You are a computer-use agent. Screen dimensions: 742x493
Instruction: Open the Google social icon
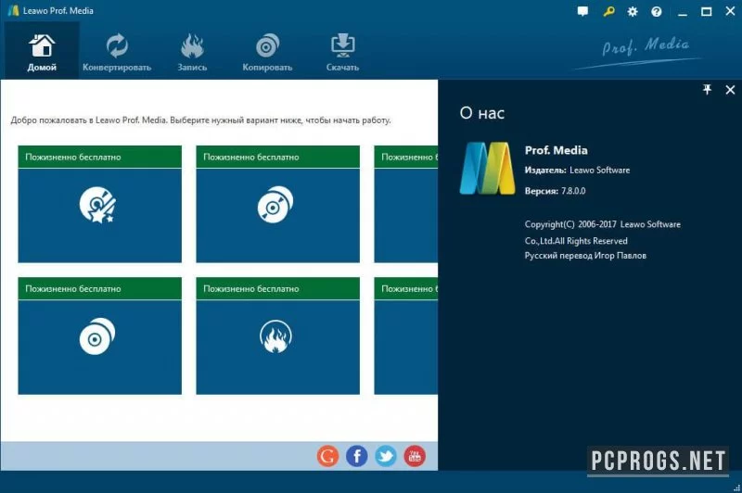(327, 456)
